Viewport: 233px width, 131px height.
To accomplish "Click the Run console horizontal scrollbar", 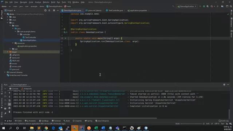I will (x=85, y=118).
